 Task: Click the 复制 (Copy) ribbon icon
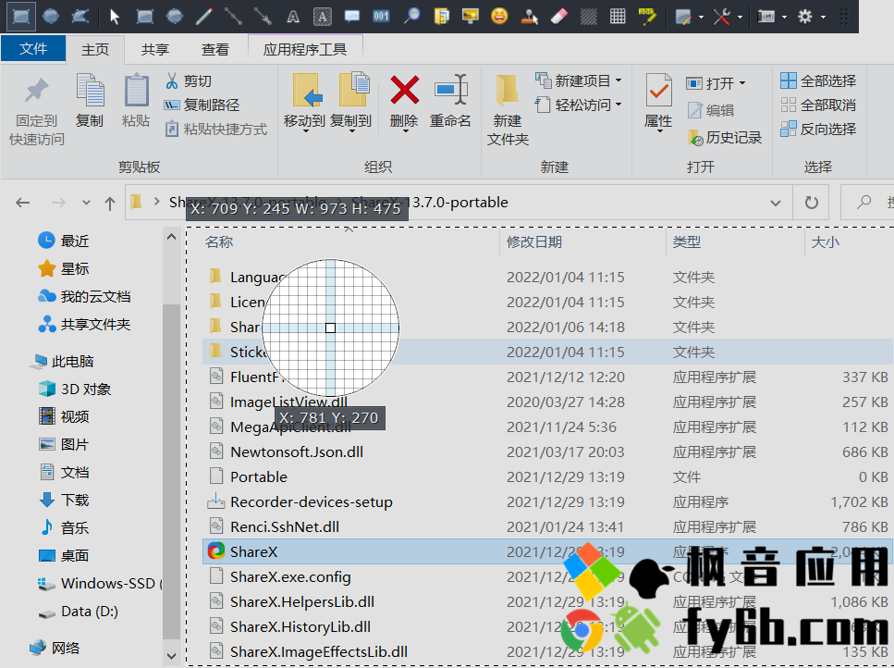coord(90,101)
